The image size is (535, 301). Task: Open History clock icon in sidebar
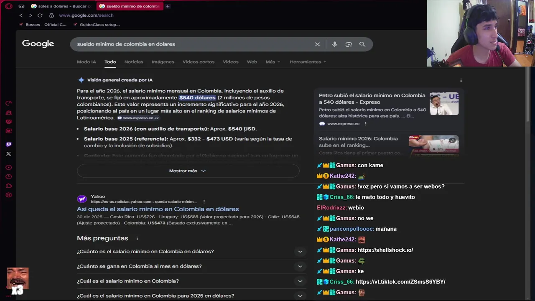pos(8,177)
